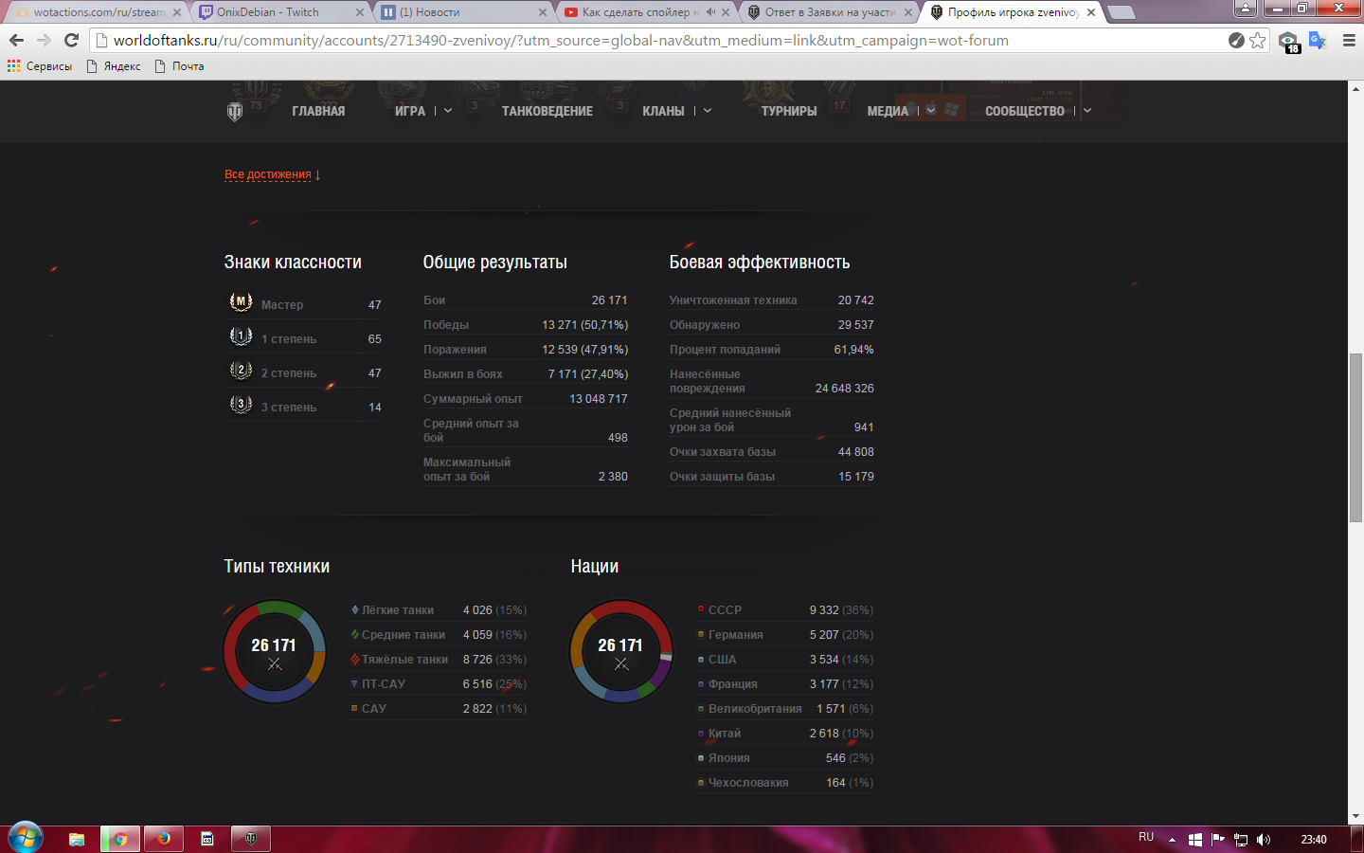Open the ИГРА menu item
This screenshot has width=1364, height=853.
[x=410, y=111]
